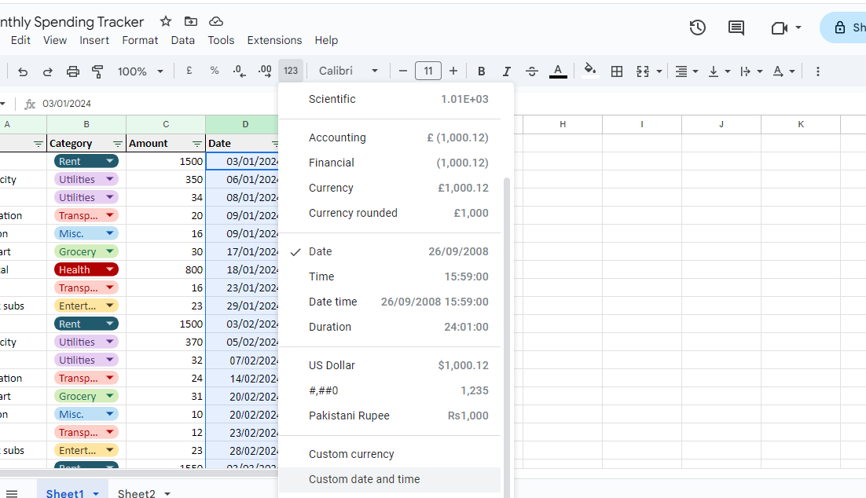The height and width of the screenshot is (498, 866).
Task: Check the cloud document status icon
Action: click(x=216, y=21)
